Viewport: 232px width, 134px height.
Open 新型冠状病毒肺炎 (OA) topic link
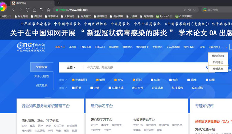tap(212, 122)
